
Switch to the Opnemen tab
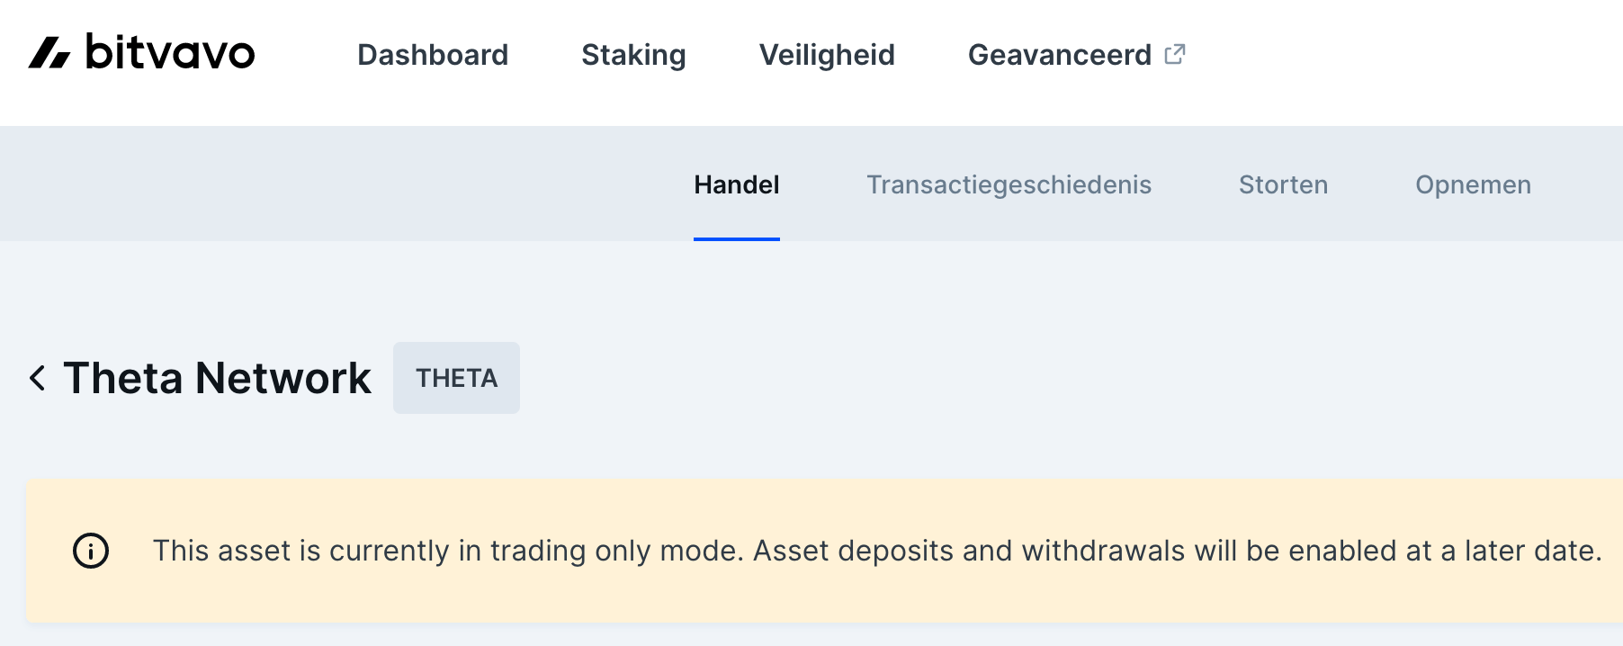(x=1473, y=184)
